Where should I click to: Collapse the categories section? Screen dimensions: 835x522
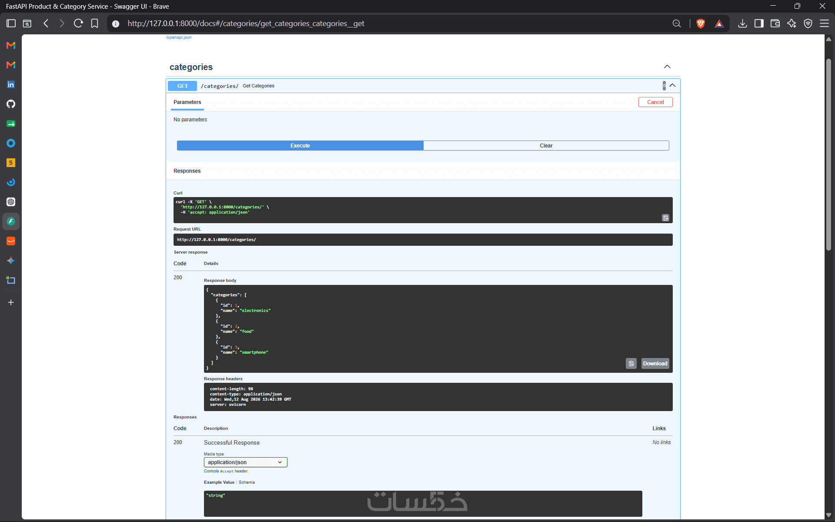(x=667, y=67)
